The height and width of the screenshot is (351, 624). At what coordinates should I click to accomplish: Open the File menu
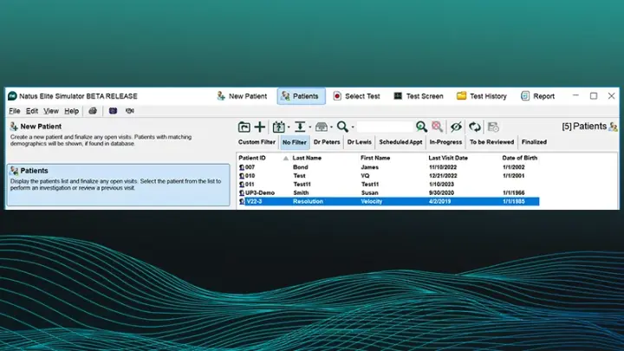pyautogui.click(x=15, y=111)
